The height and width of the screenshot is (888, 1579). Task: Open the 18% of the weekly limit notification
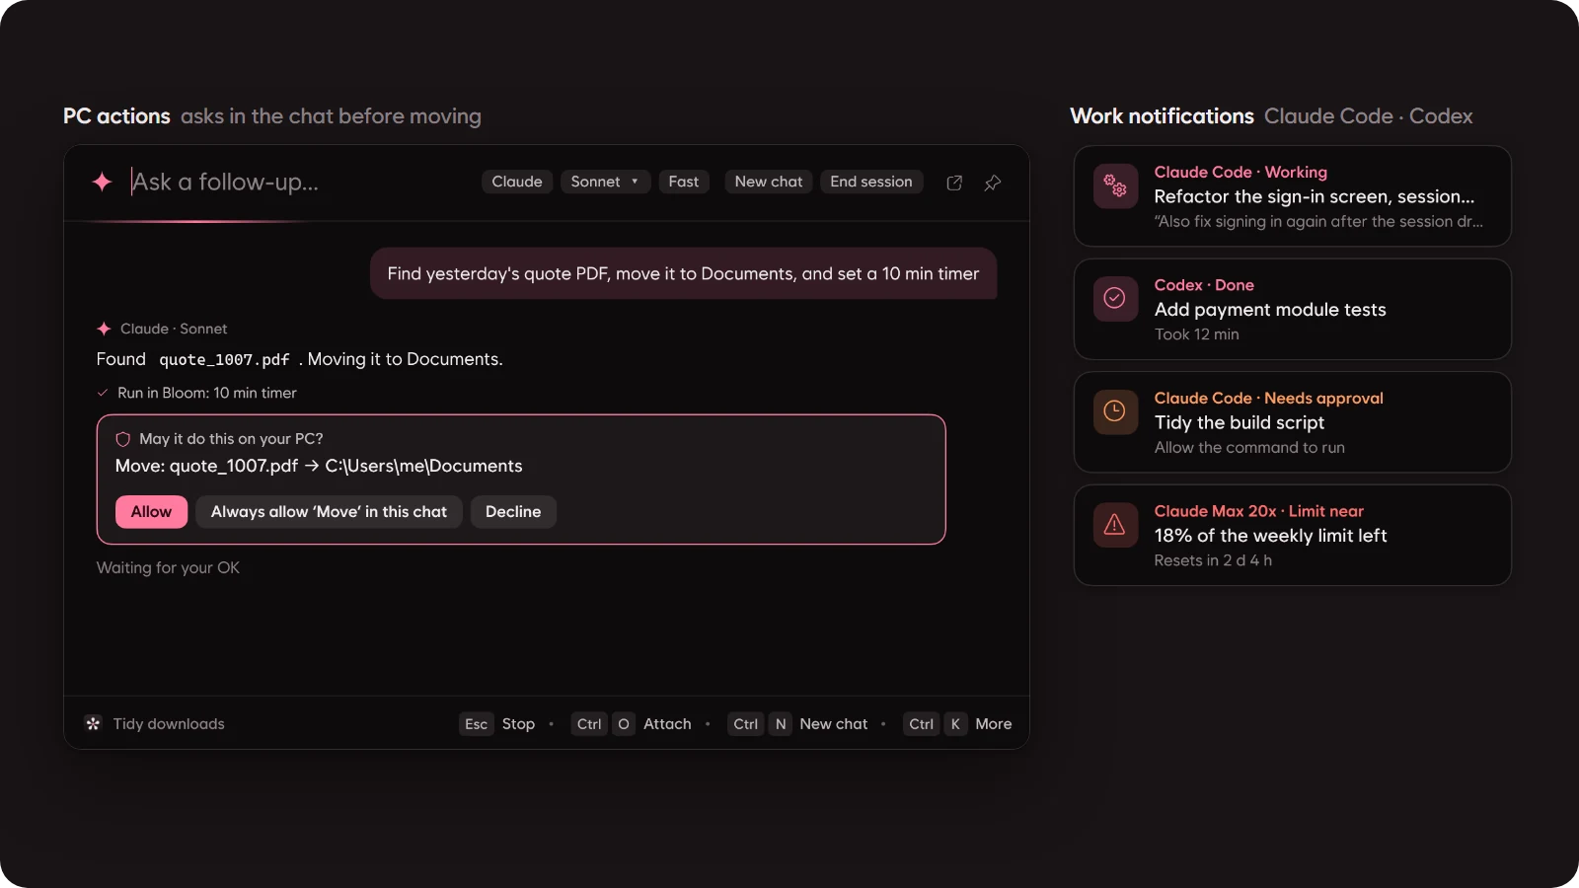pos(1293,535)
